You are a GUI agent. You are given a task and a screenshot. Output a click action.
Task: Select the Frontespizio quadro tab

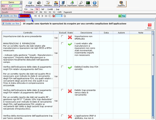tap(29, 12)
